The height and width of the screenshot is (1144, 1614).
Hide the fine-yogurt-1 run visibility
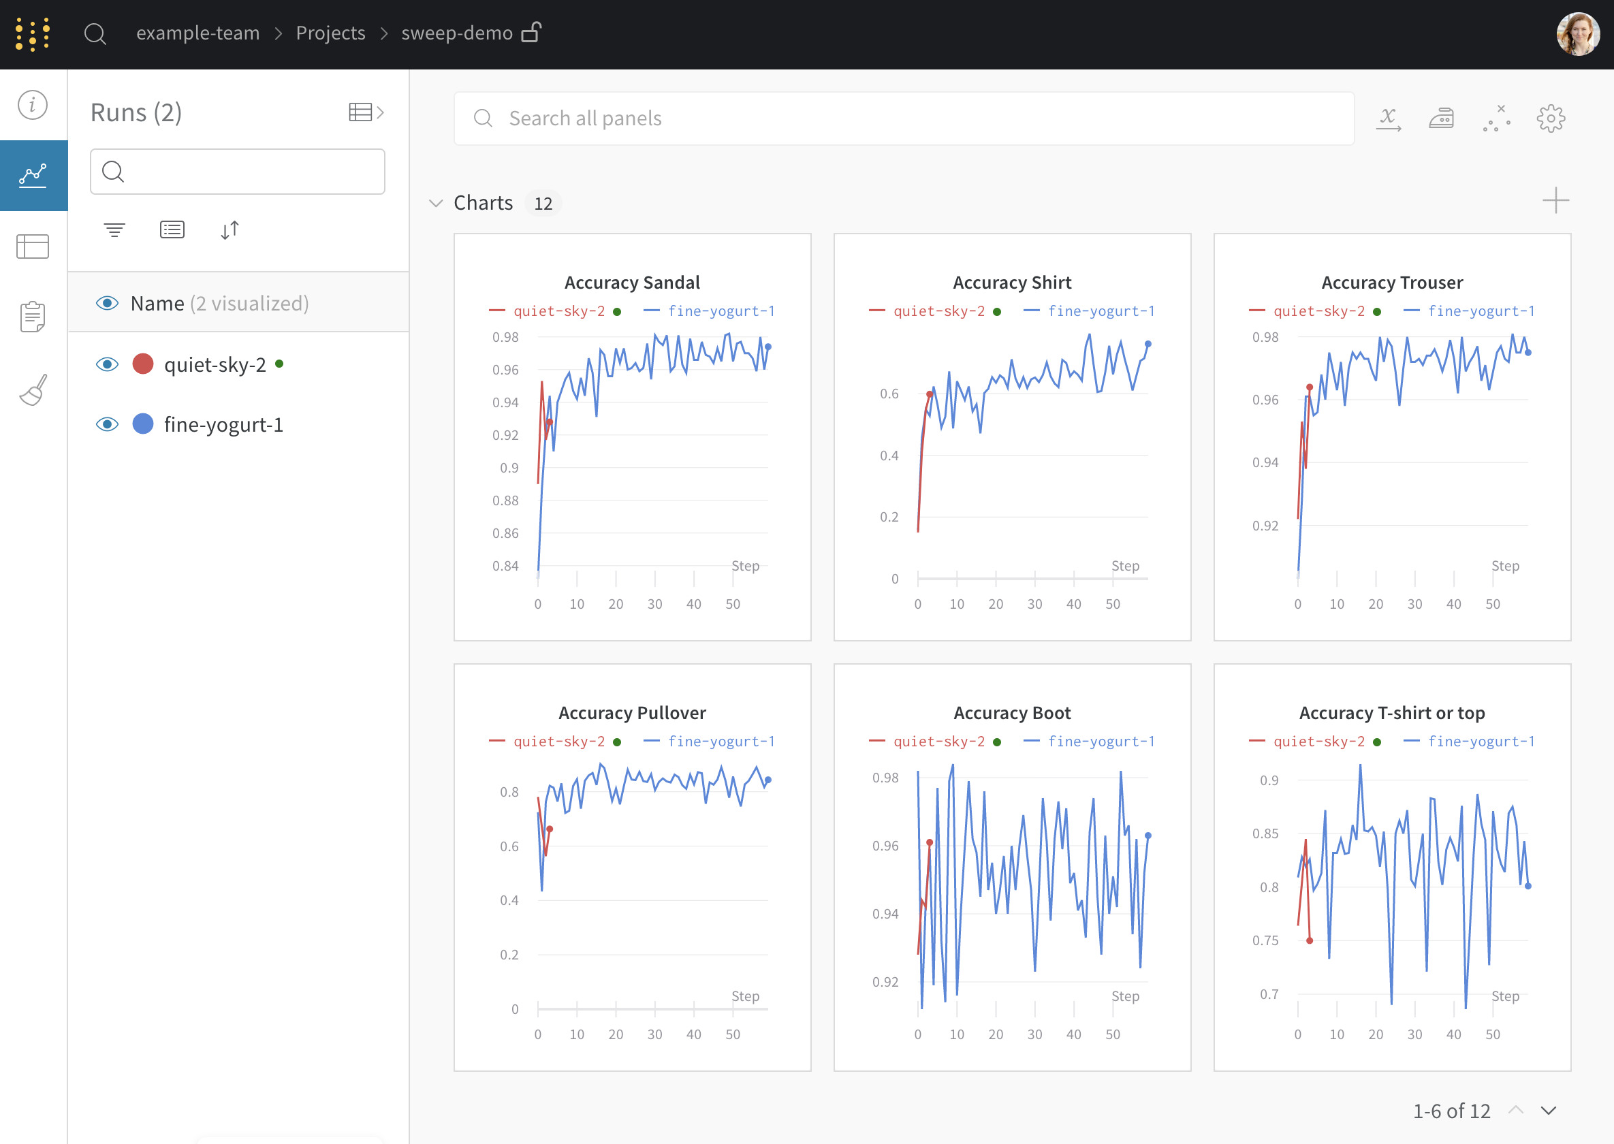[107, 424]
